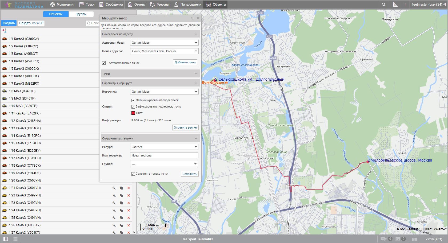Toggle Зафиксировать последнюю точку checkbox
The image size is (448, 243).
click(133, 107)
